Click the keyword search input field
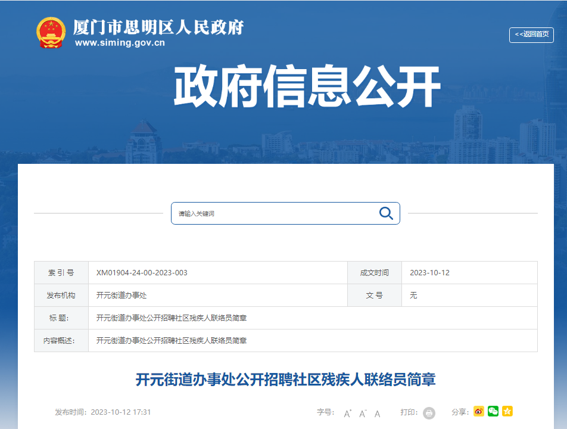 (x=274, y=213)
